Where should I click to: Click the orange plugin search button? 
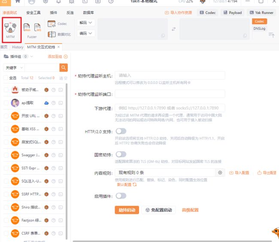[64, 68]
